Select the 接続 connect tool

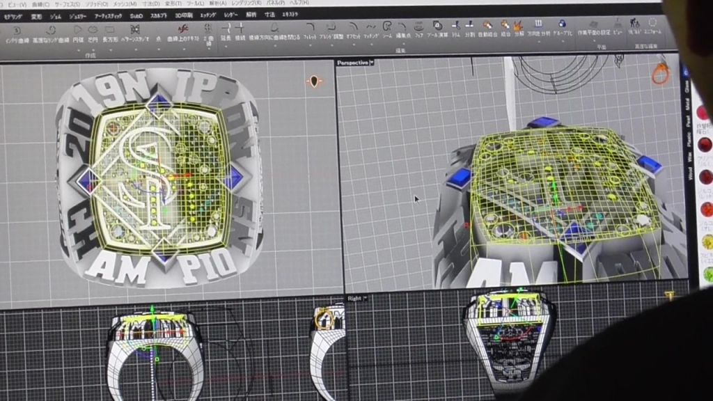(x=240, y=33)
